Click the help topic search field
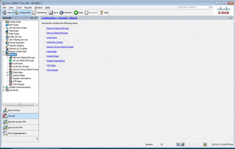The image size is (235, 149). pyautogui.click(x=193, y=7)
